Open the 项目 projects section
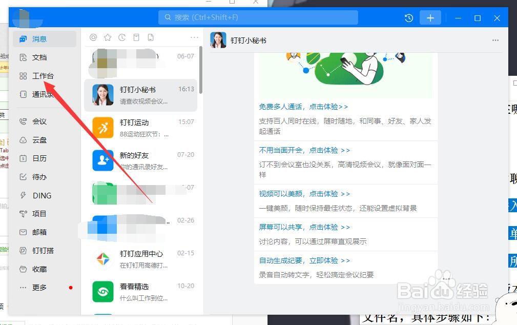517x325 pixels. (38, 214)
